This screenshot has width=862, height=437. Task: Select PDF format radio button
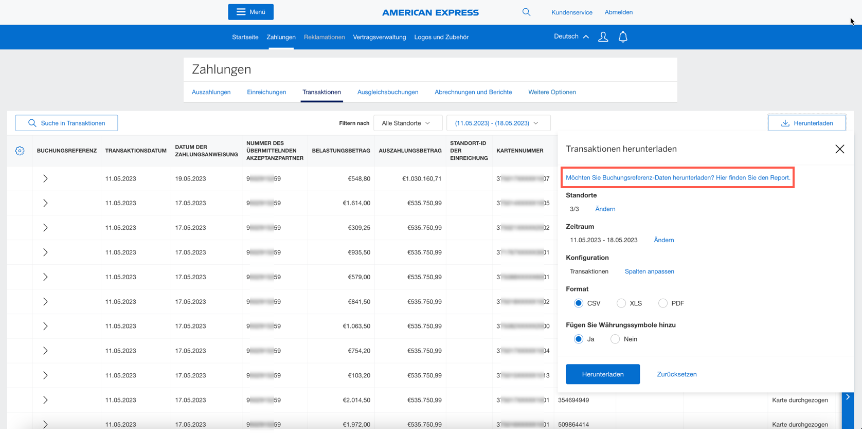click(x=663, y=303)
